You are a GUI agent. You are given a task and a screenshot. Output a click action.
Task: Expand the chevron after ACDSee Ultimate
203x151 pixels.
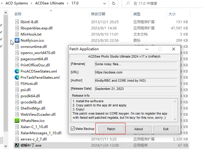coord(68,3)
